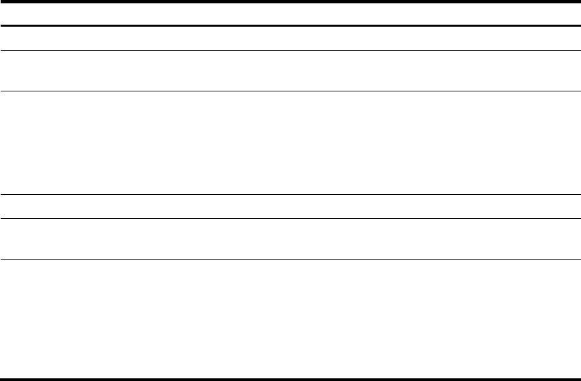581x381 pixels.
Task: Select the narrow blank row after the first large block
Action: pos(291,206)
